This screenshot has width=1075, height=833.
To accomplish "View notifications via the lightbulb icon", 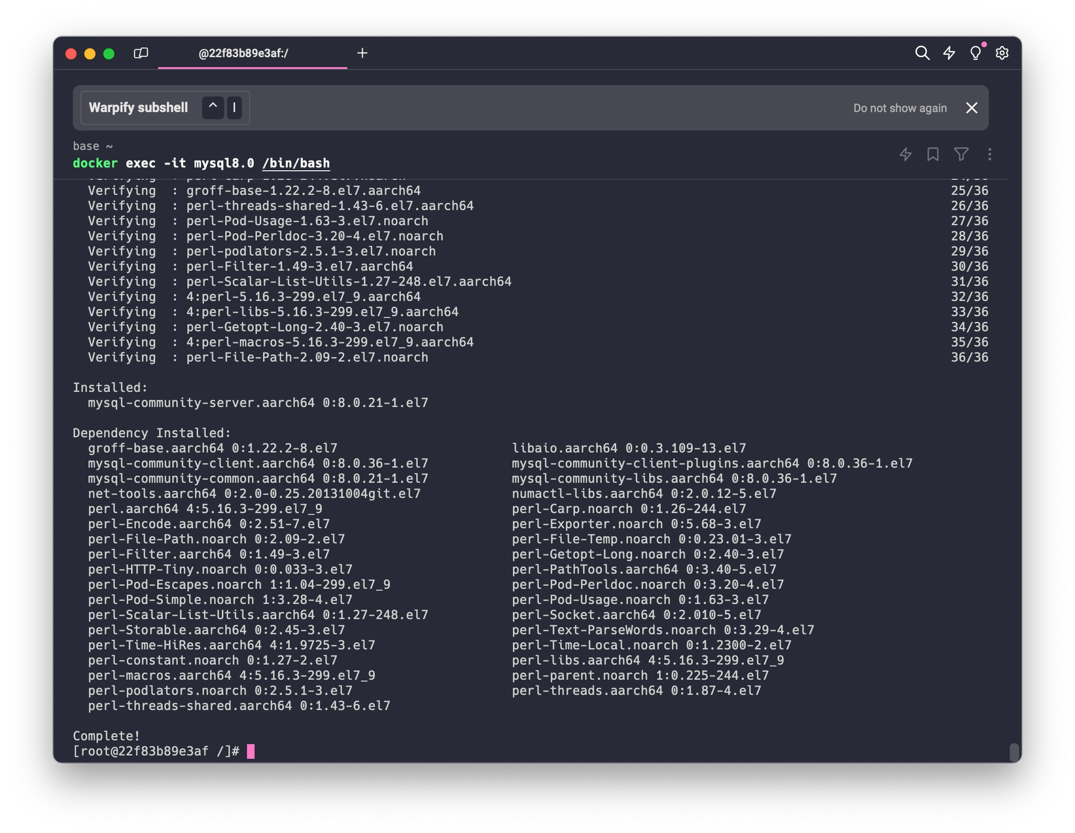I will tap(975, 53).
